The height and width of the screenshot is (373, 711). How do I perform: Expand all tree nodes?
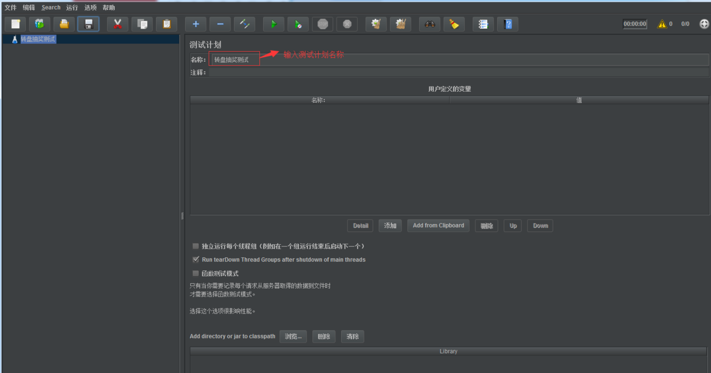(x=195, y=23)
